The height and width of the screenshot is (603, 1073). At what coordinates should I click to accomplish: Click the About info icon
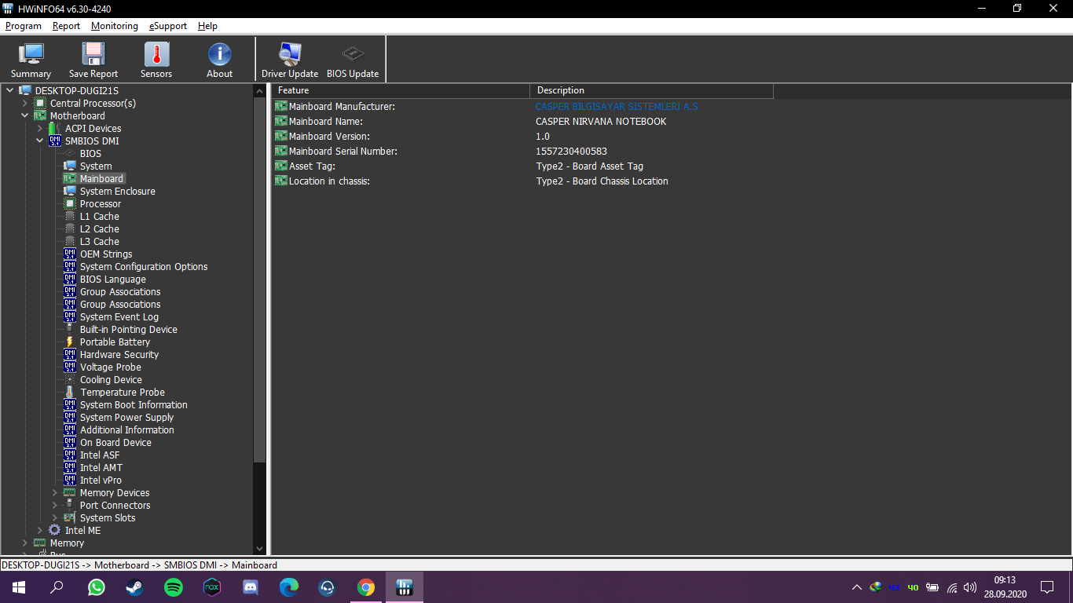pyautogui.click(x=219, y=60)
